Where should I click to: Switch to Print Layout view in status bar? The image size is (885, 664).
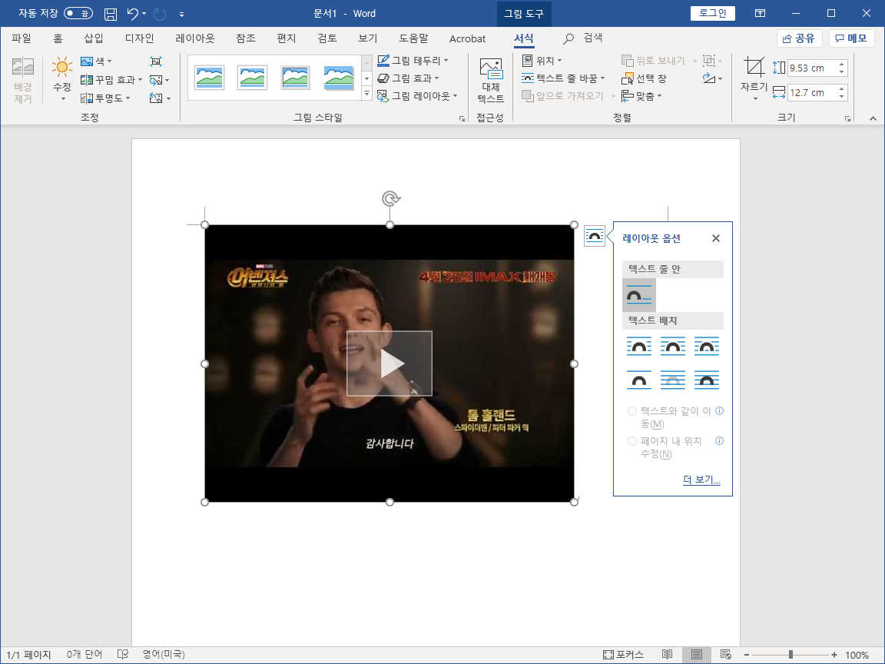click(x=697, y=655)
